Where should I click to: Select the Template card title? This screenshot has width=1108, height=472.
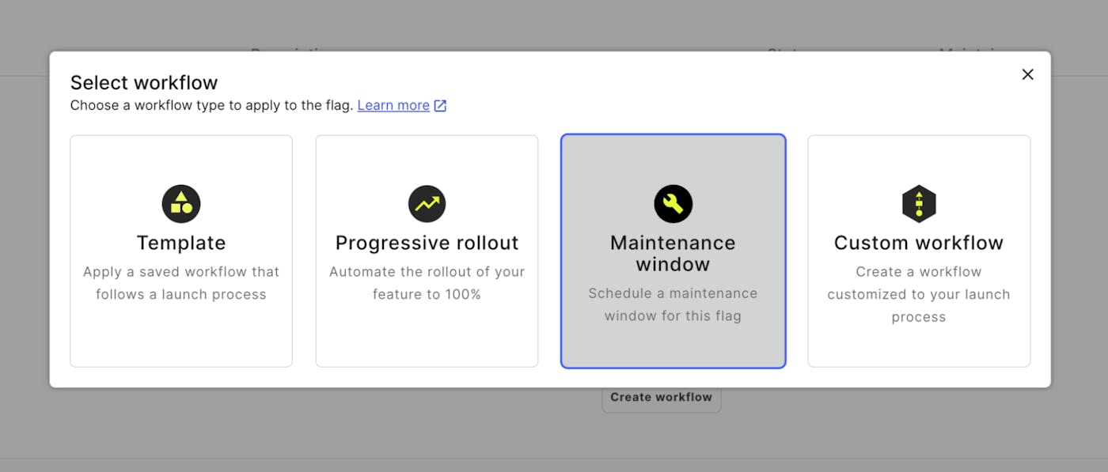(x=181, y=243)
